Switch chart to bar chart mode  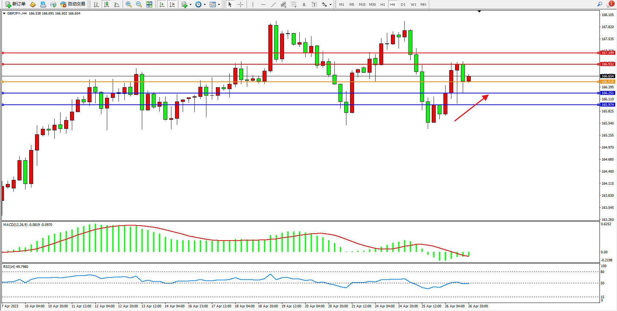pyautogui.click(x=96, y=4)
